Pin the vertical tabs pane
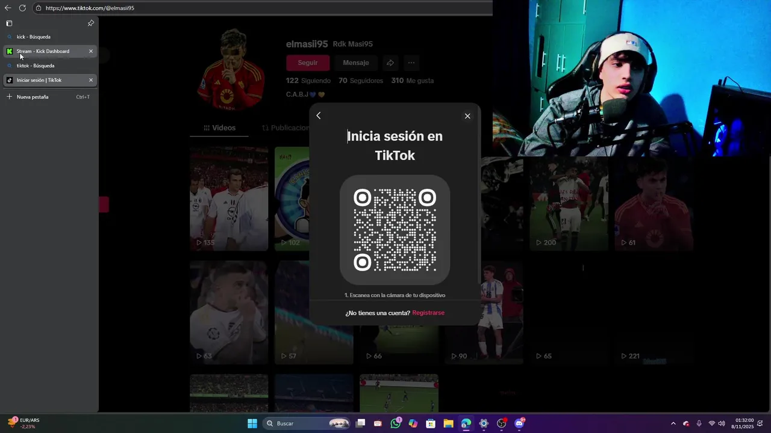Screen dimensions: 771x433 pos(90,23)
